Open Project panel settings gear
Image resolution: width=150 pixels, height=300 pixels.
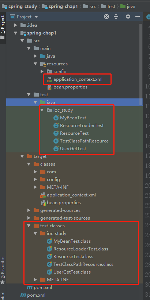[128, 17]
